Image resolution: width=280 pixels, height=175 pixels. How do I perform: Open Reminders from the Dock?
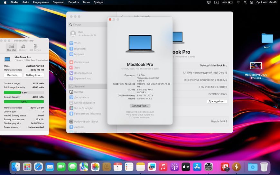[129, 167]
